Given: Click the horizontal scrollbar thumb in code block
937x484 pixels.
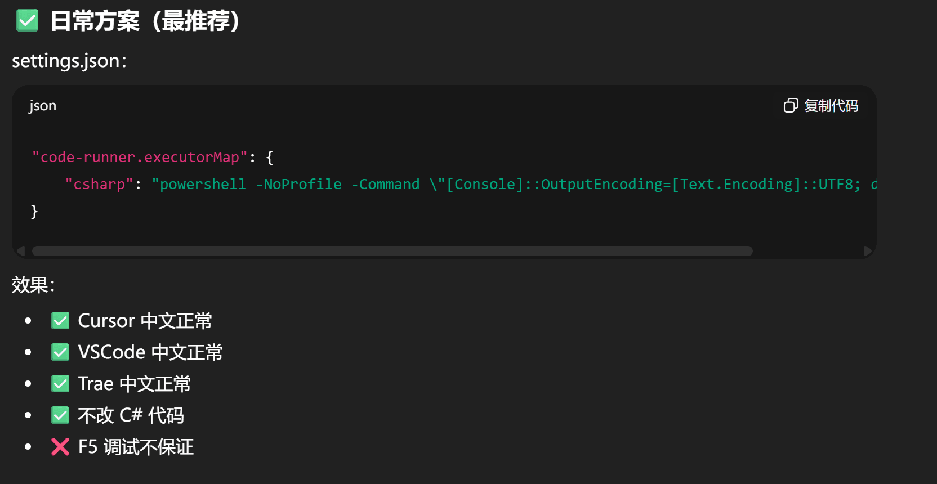Looking at the screenshot, I should point(392,251).
